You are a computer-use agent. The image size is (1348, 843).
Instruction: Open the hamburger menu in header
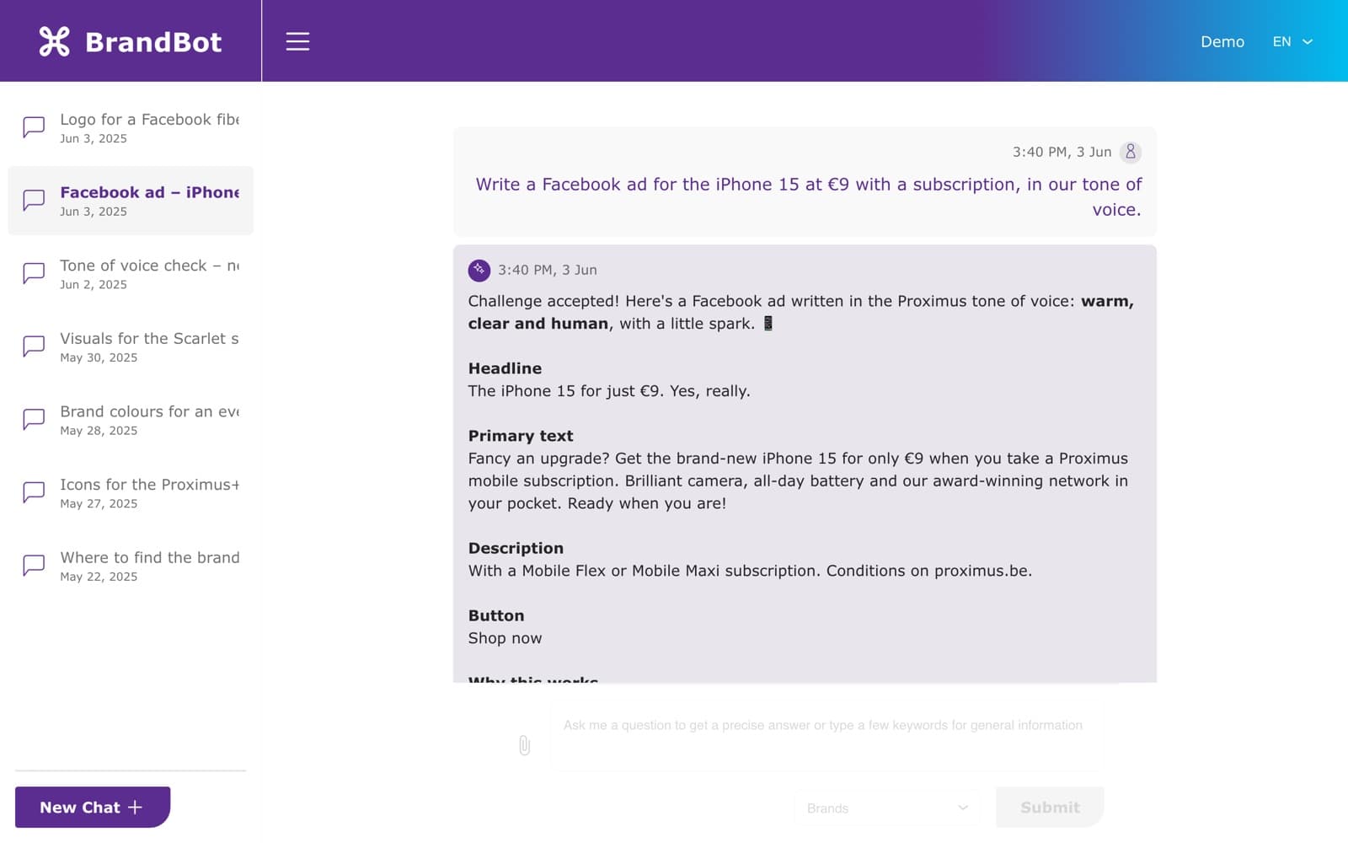(297, 41)
